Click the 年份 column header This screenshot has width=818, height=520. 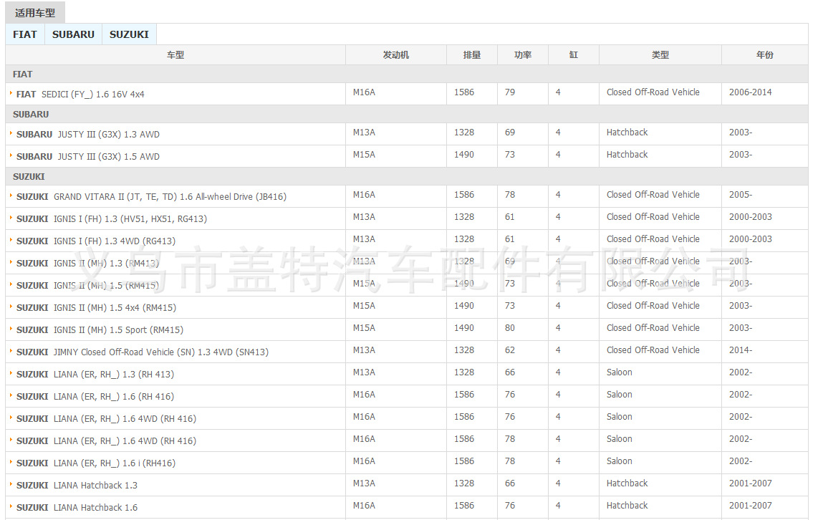coord(765,54)
